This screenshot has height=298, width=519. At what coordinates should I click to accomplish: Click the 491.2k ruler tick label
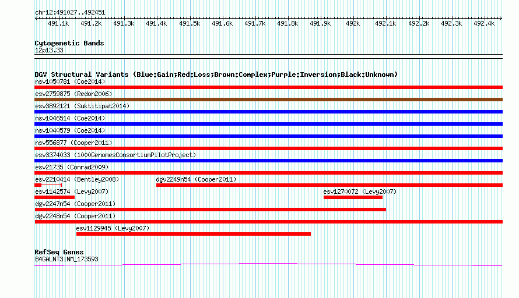91,23
